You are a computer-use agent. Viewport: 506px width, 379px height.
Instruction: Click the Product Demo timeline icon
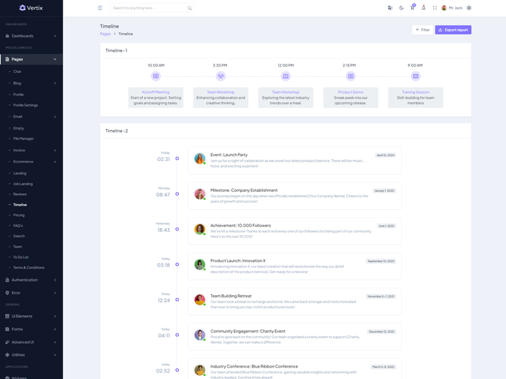tap(350, 76)
